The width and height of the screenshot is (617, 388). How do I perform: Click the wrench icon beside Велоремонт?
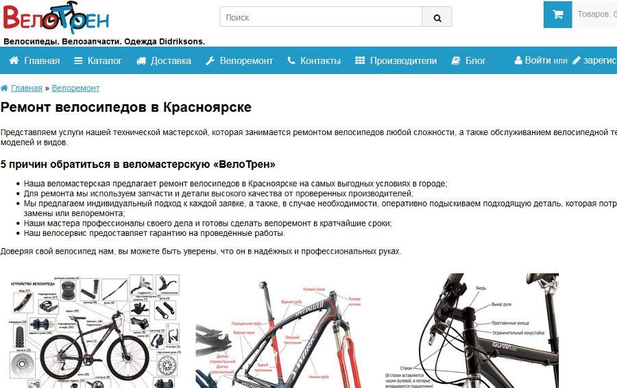click(x=210, y=61)
